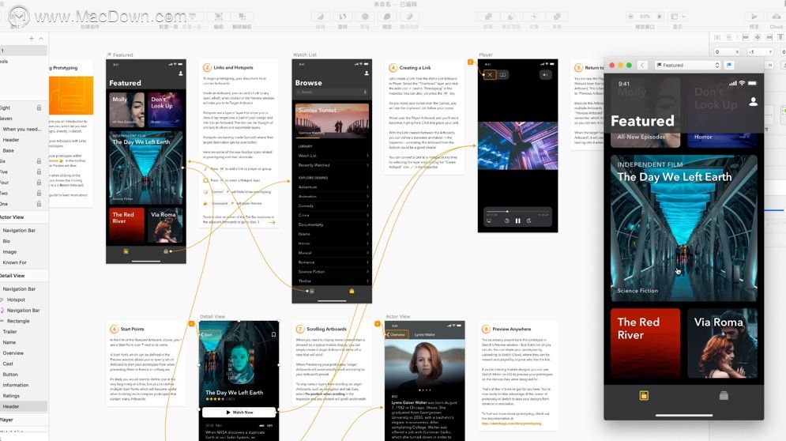786x441 pixels.
Task: Toggle the blue flag button in Preview window
Action: click(x=729, y=66)
